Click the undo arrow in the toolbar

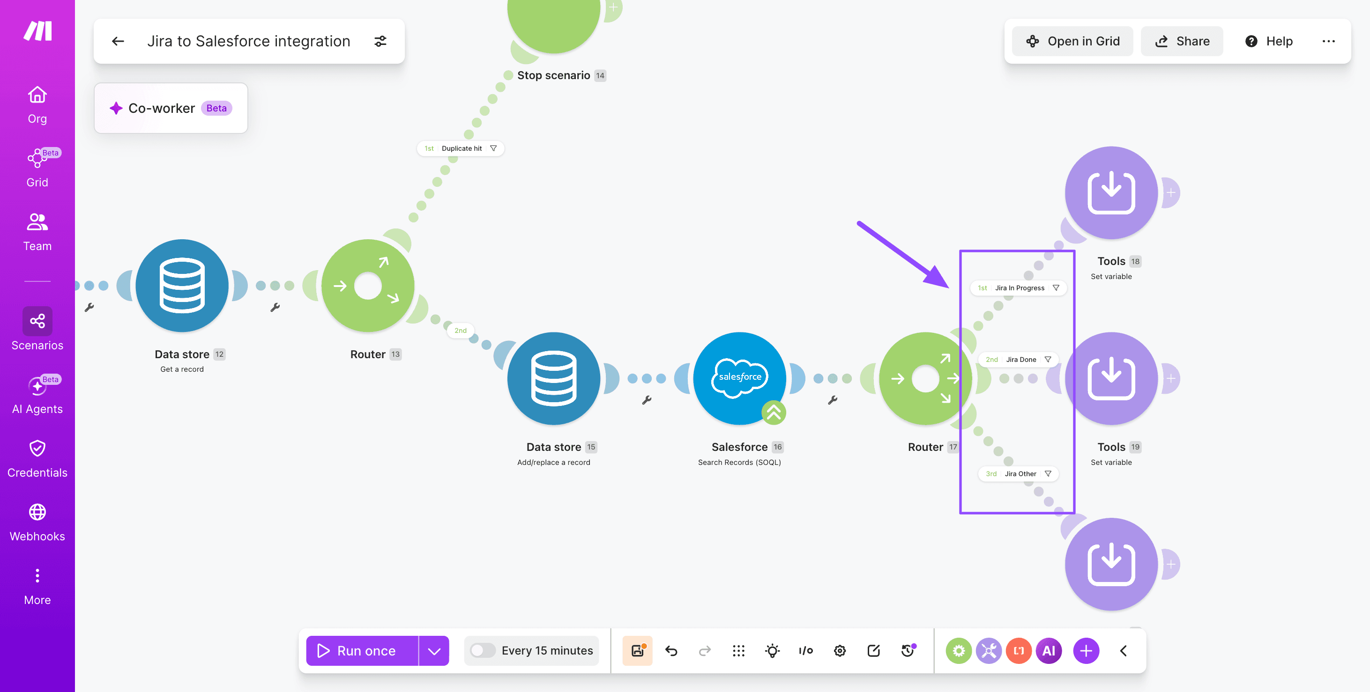[671, 650]
